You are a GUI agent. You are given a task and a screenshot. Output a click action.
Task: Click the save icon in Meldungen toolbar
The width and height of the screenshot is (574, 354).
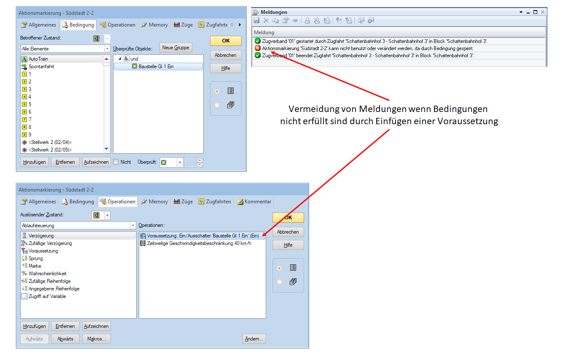click(x=256, y=20)
